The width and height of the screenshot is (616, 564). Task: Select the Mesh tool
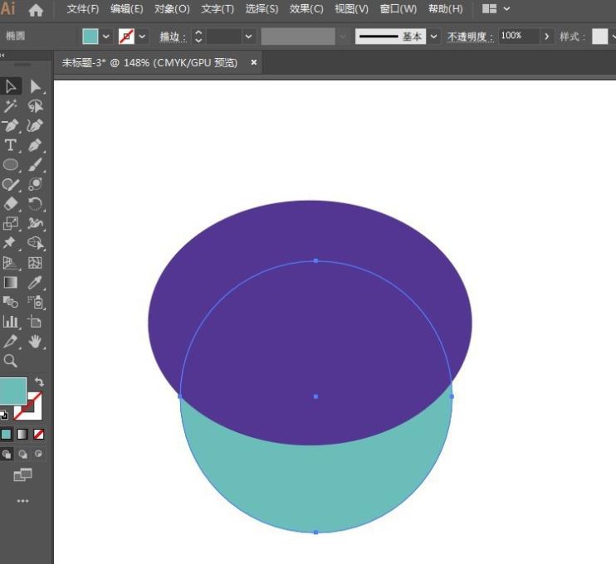point(36,263)
